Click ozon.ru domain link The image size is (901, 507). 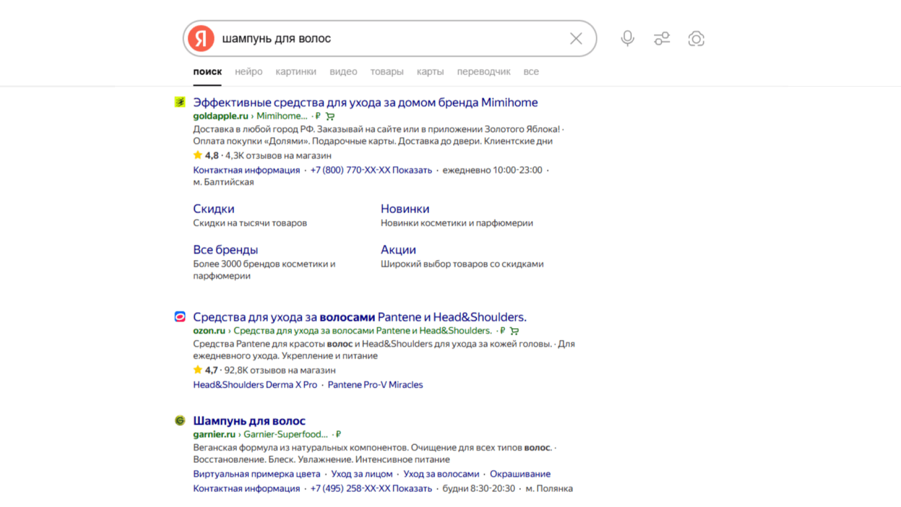(209, 330)
